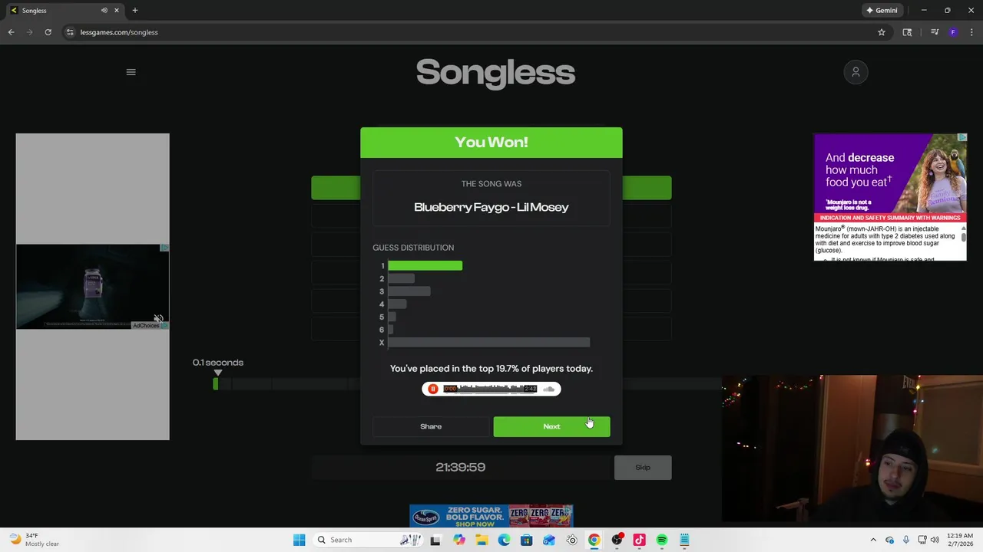Click the green timeline segment at start
Image resolution: width=983 pixels, height=552 pixels.
pos(216,383)
